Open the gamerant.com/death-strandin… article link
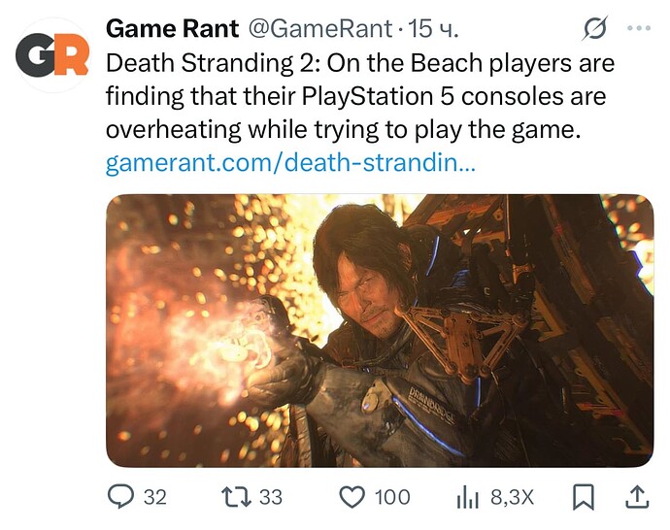 click(x=289, y=163)
